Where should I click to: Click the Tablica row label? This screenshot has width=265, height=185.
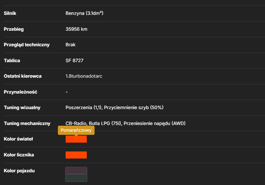click(x=12, y=60)
